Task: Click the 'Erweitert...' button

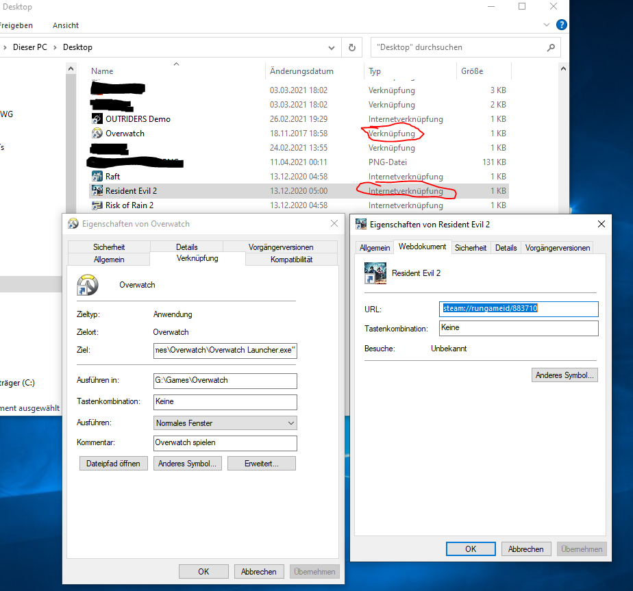Action: [x=262, y=464]
